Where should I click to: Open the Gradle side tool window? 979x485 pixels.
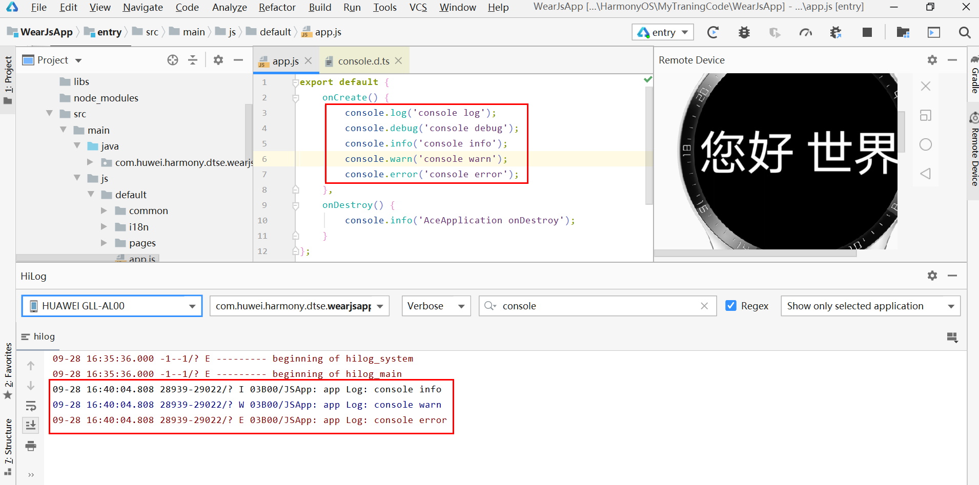[x=974, y=75]
